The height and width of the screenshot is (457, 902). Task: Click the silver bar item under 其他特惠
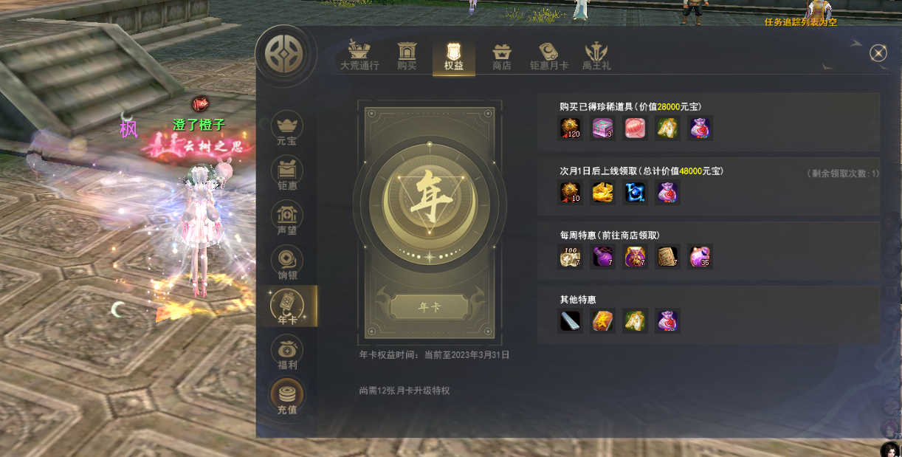(x=570, y=321)
